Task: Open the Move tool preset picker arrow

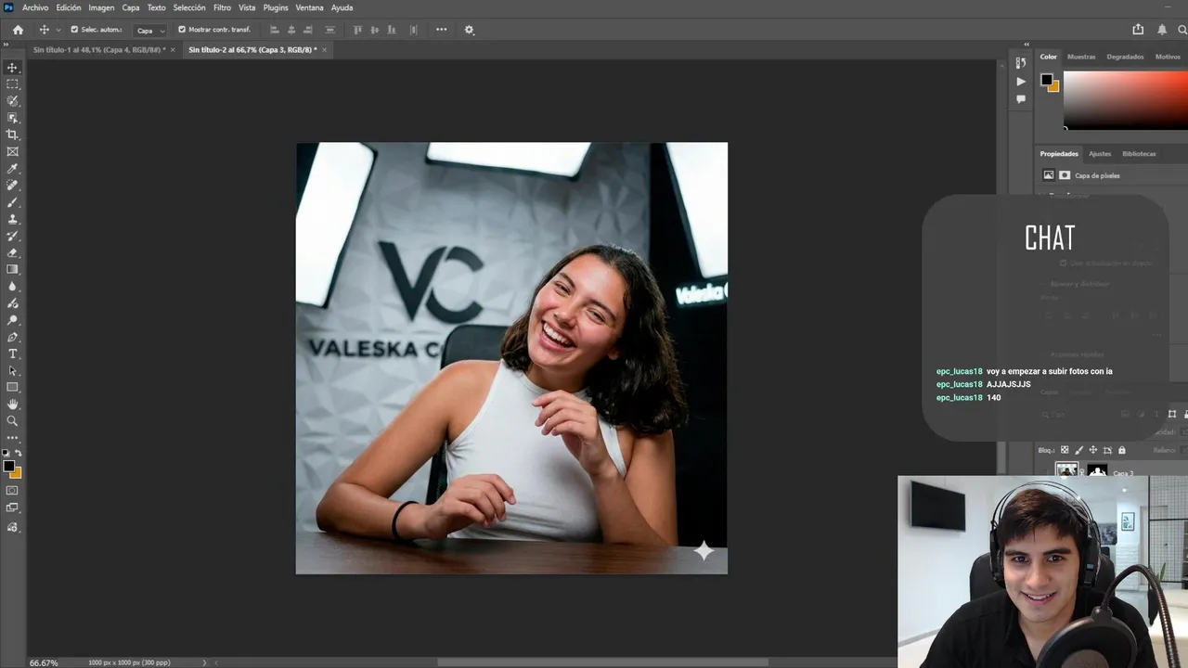Action: click(57, 31)
